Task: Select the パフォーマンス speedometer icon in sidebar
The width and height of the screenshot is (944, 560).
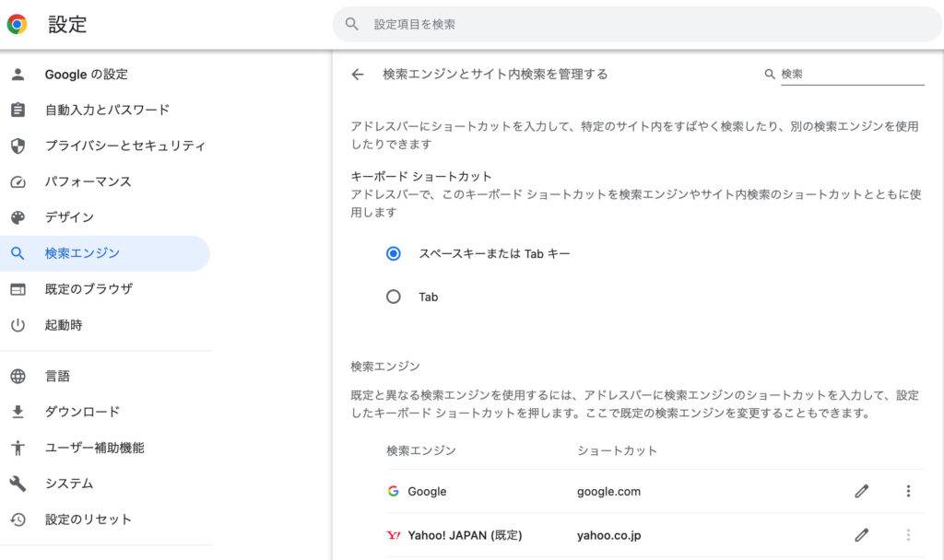Action: pyautogui.click(x=19, y=181)
